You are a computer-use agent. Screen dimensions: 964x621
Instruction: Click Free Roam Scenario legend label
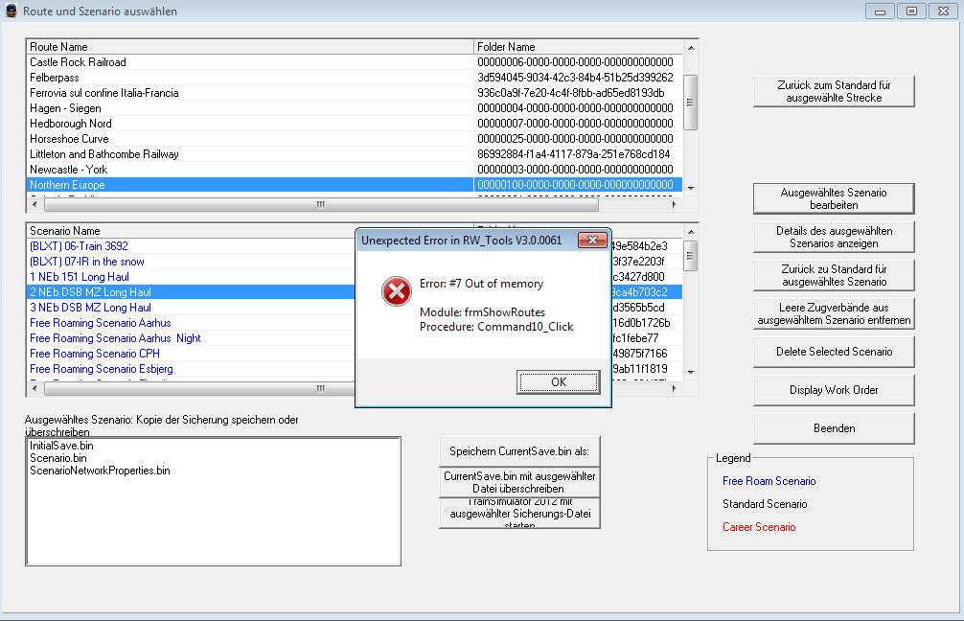click(769, 481)
